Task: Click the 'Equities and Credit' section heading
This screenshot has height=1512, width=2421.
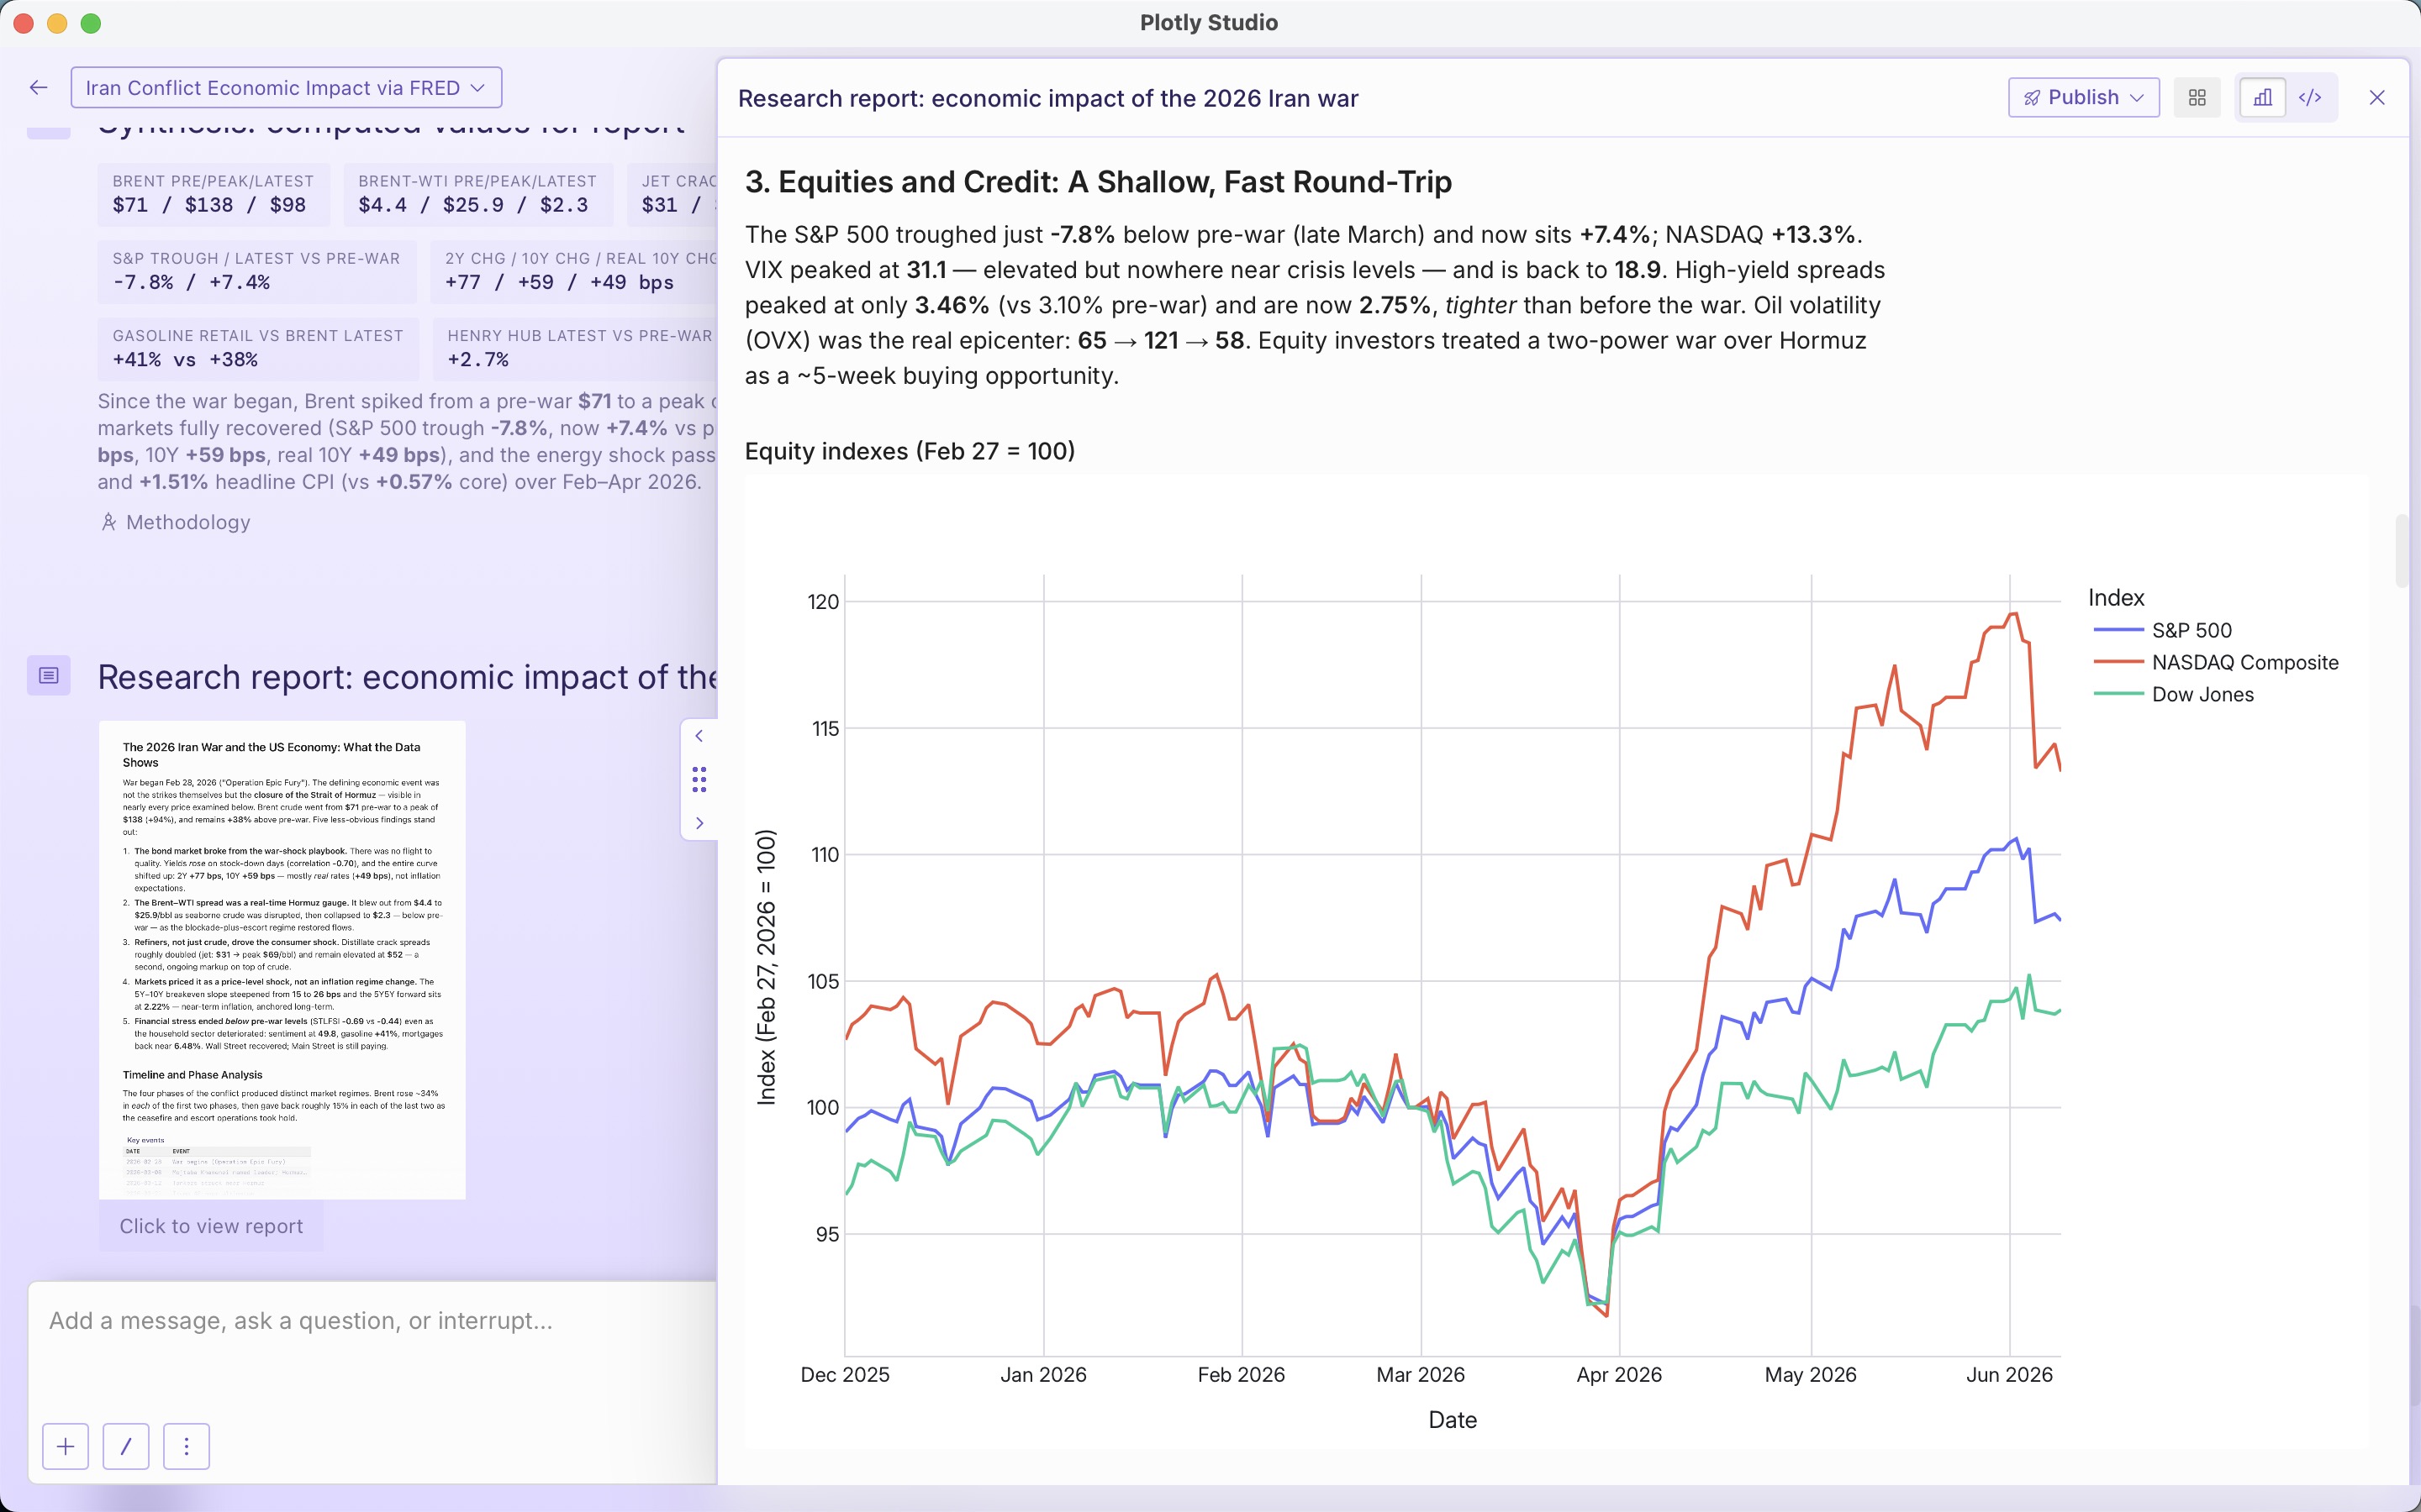Action: (x=1098, y=182)
